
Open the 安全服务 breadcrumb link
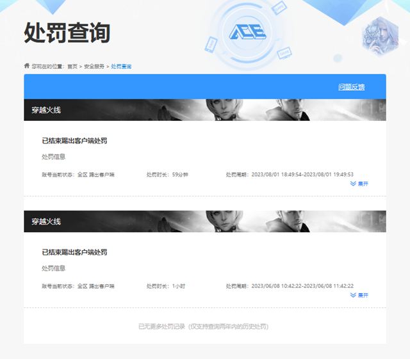94,67
